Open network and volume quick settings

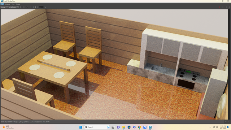(x=215, y=127)
